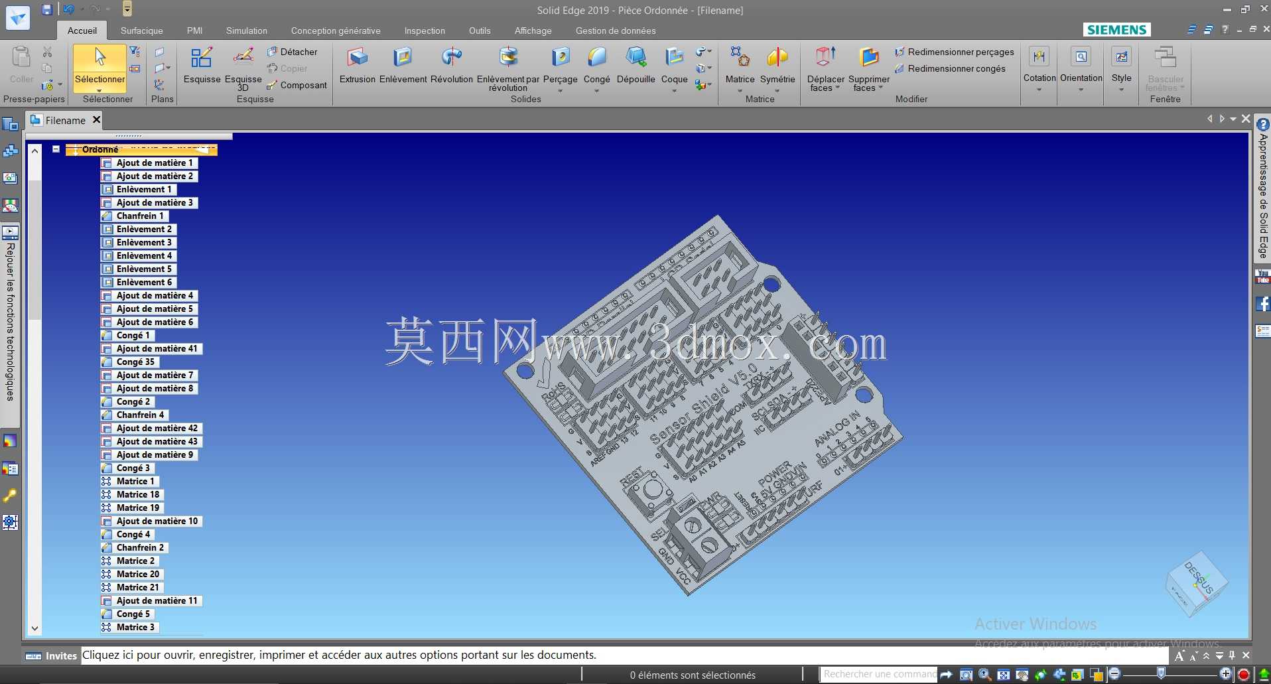Viewport: 1271px width, 684px height.
Task: Click the Rechercher une commande field
Action: pos(879,674)
